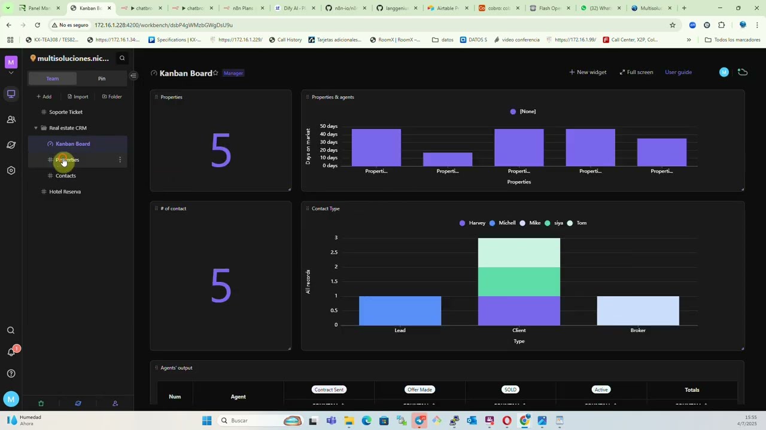This screenshot has height=430, width=766.
Task: Select the Soporte Ticket datasheet
Action: pos(66,112)
